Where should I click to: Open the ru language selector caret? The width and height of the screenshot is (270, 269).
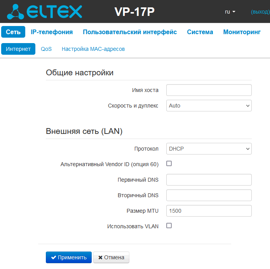click(x=233, y=12)
